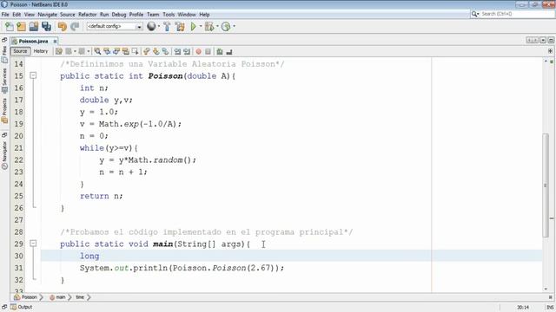Open the Window menu
The image size is (556, 312).
(187, 15)
